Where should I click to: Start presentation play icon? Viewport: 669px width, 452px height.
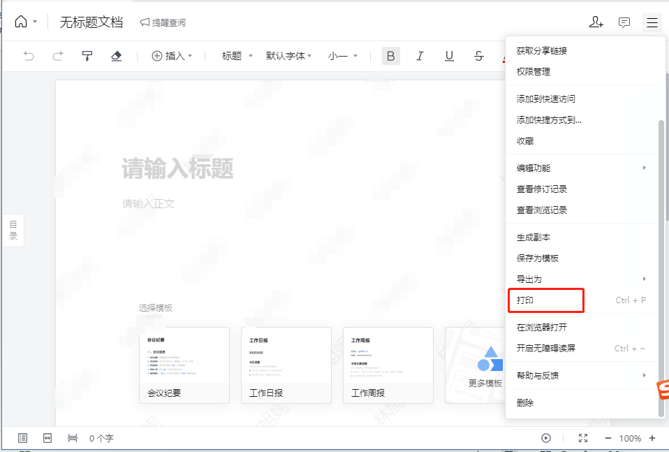(545, 438)
